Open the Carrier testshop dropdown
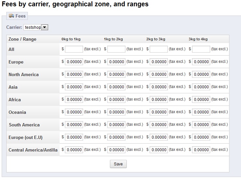Screen dimensions: 241x180 point(36,27)
